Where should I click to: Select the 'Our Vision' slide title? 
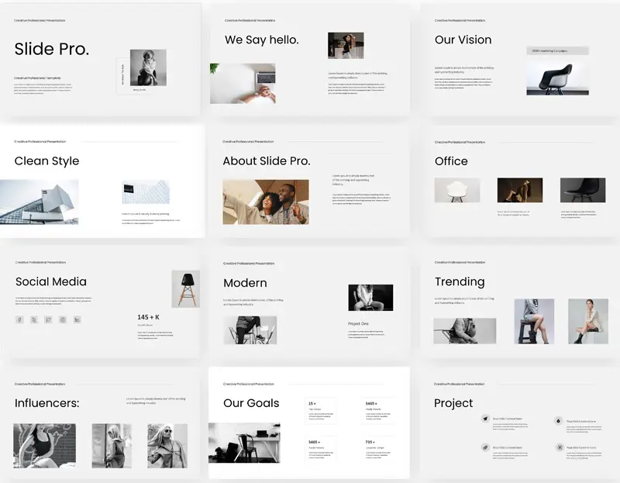pos(463,40)
